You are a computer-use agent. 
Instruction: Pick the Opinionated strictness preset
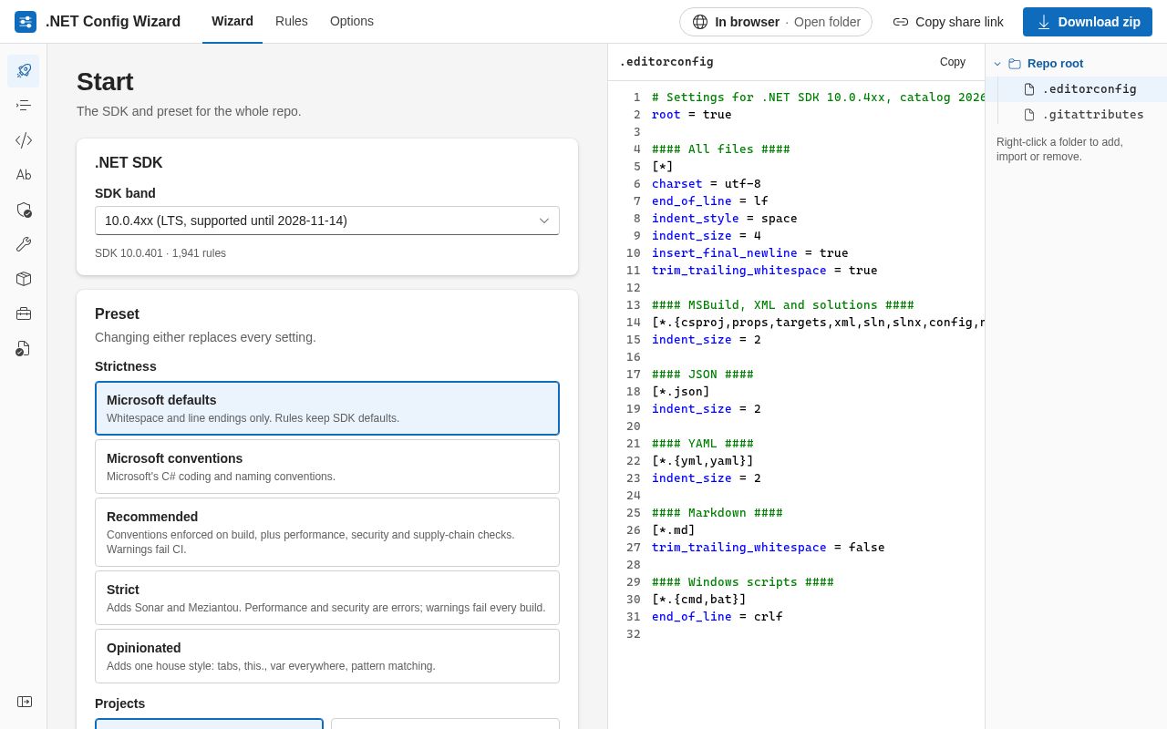pyautogui.click(x=327, y=656)
